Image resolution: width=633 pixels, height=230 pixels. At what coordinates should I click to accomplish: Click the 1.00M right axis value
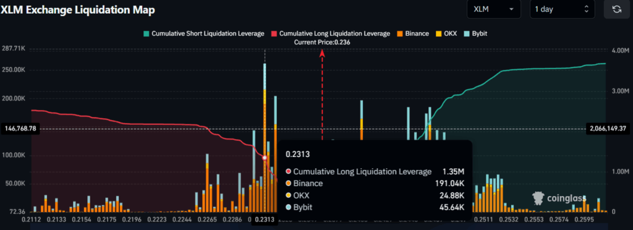(x=620, y=171)
